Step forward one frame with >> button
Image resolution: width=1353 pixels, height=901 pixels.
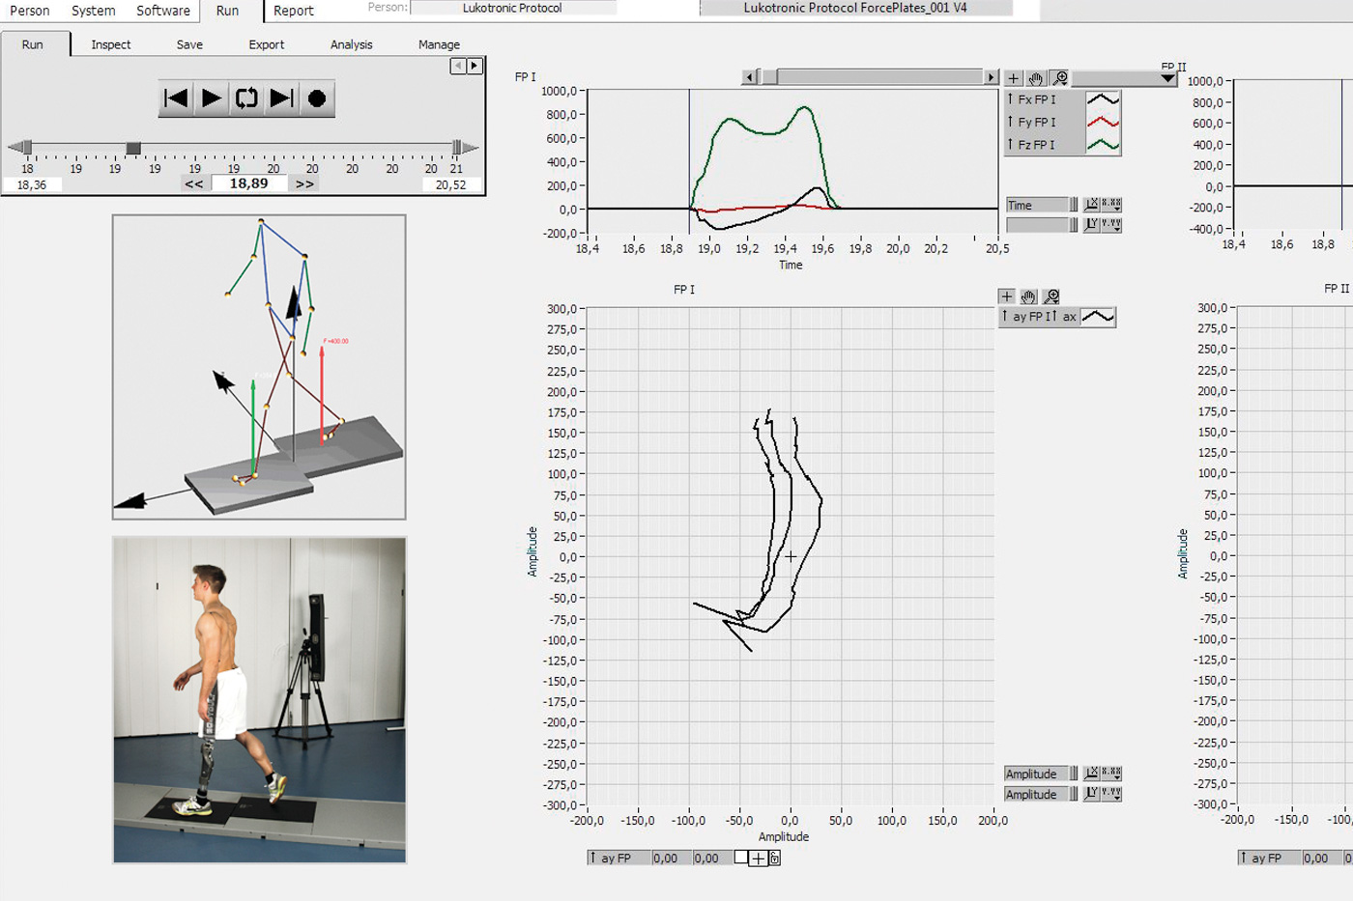click(304, 183)
